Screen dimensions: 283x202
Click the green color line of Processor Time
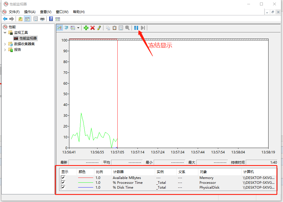[x=86, y=183]
